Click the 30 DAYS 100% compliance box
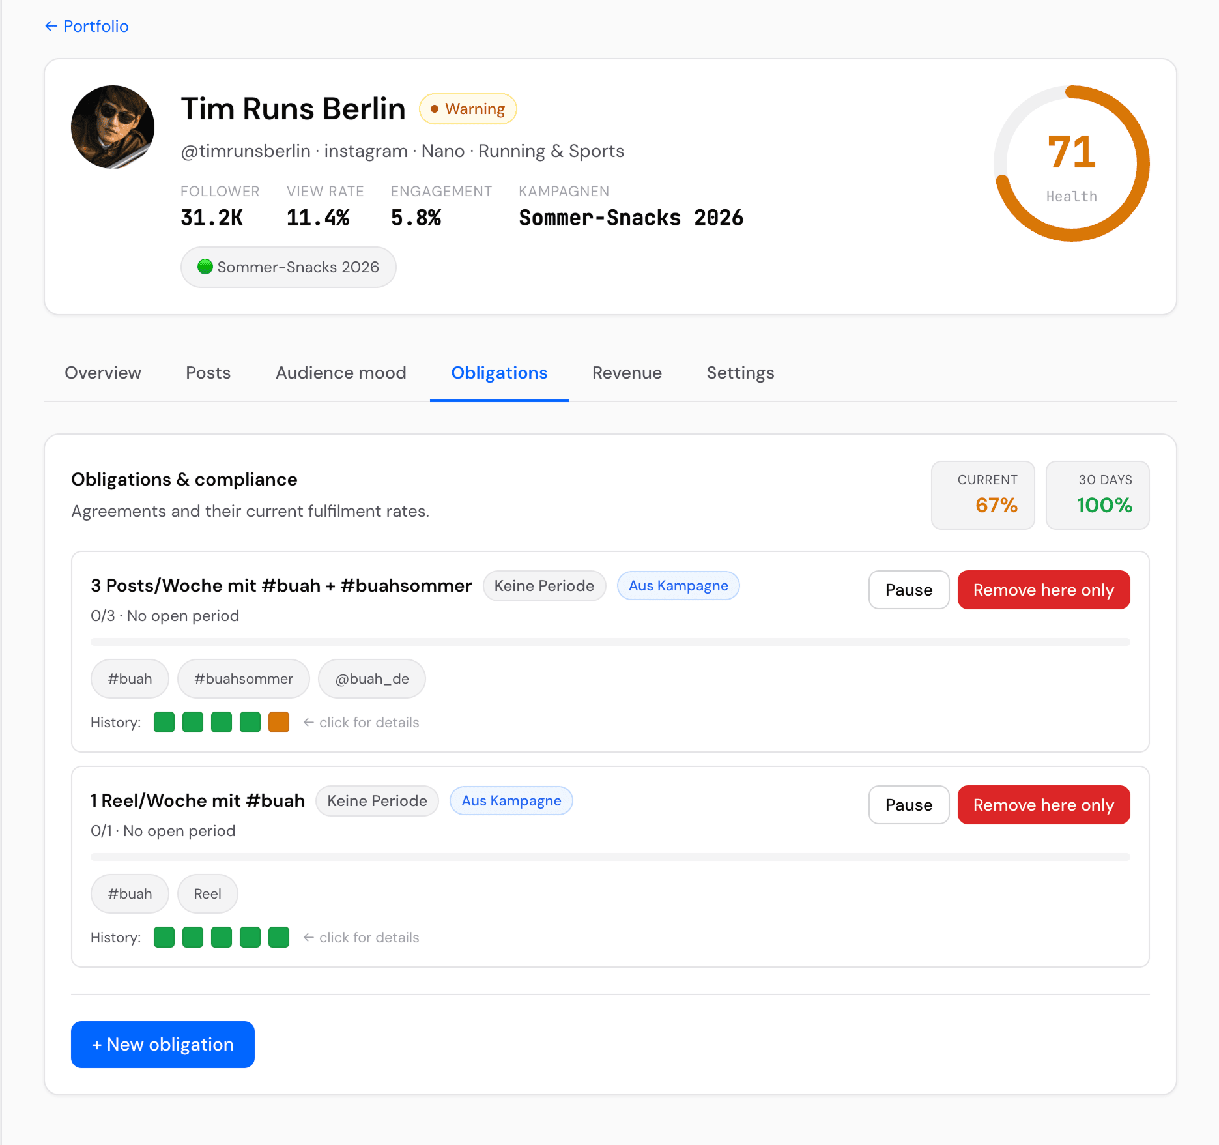 coord(1098,495)
